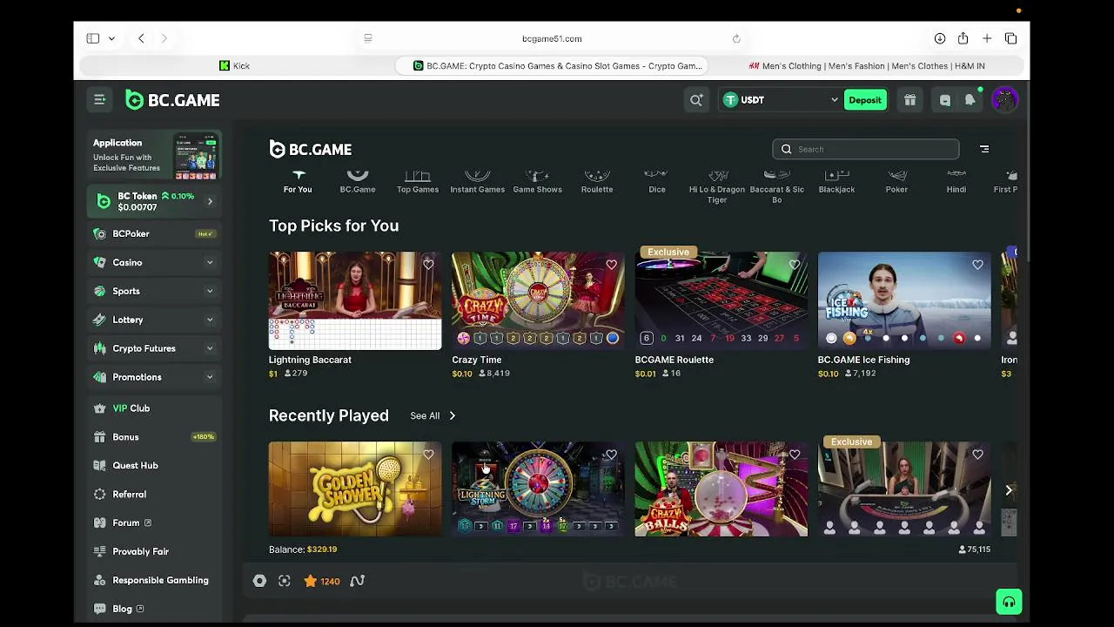Open the filter list icon beside search
Screen dimensions: 1114x627
[x=984, y=149]
